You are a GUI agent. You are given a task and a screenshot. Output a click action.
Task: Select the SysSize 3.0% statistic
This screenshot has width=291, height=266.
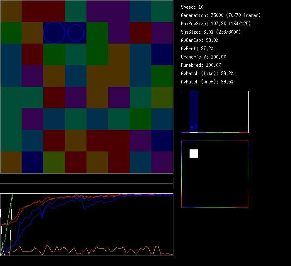(x=210, y=32)
